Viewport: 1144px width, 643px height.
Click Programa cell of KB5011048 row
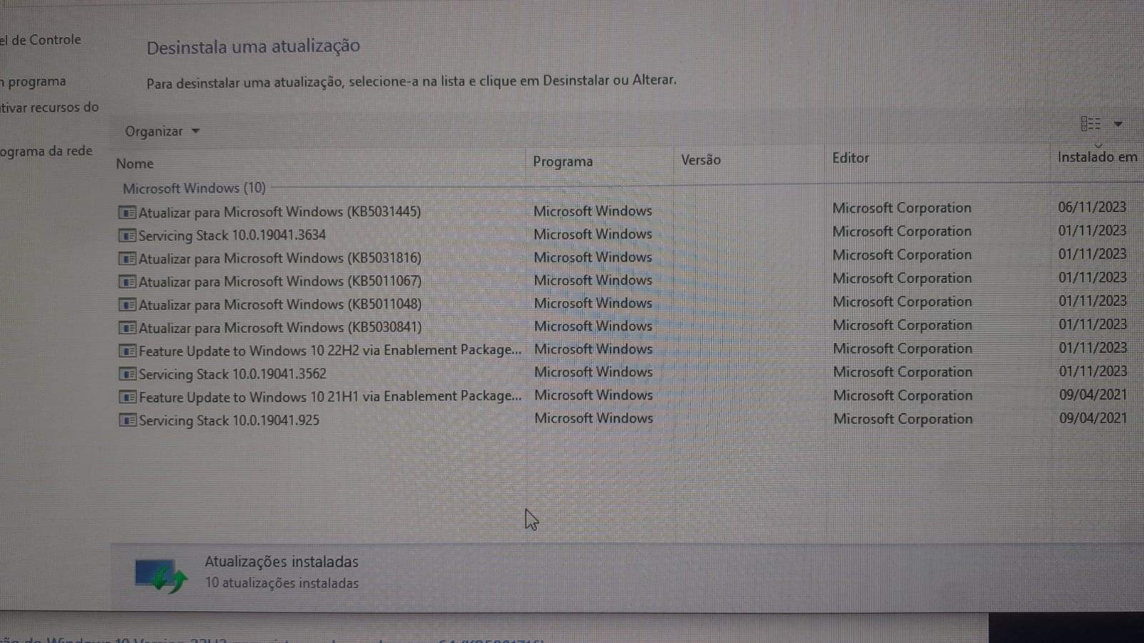pyautogui.click(x=593, y=303)
